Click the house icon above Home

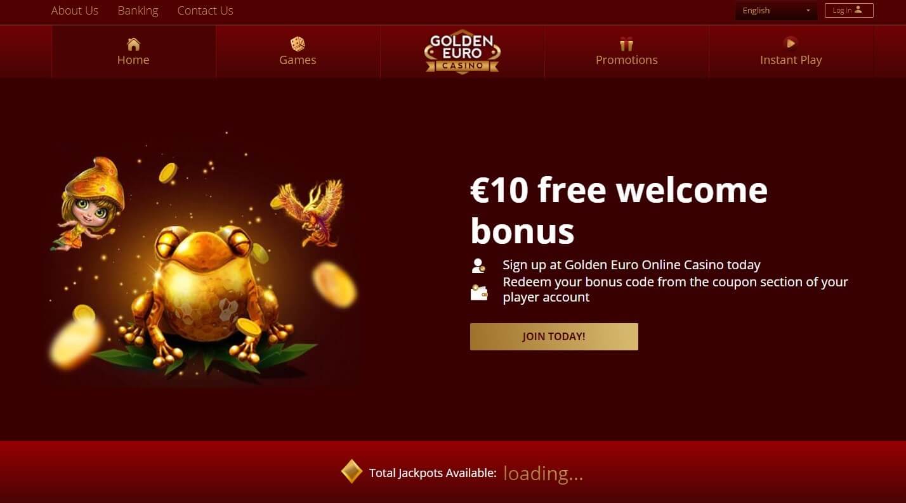coord(133,44)
